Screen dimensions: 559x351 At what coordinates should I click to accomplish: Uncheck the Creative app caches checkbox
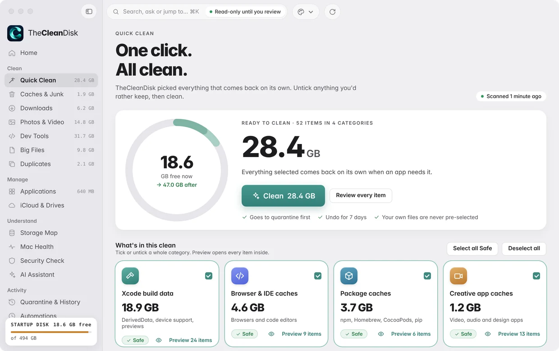coord(536,276)
